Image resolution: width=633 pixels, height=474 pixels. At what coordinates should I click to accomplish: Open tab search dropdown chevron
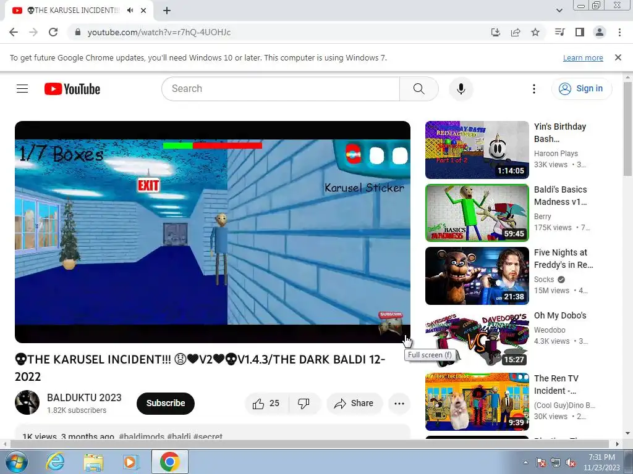point(559,10)
